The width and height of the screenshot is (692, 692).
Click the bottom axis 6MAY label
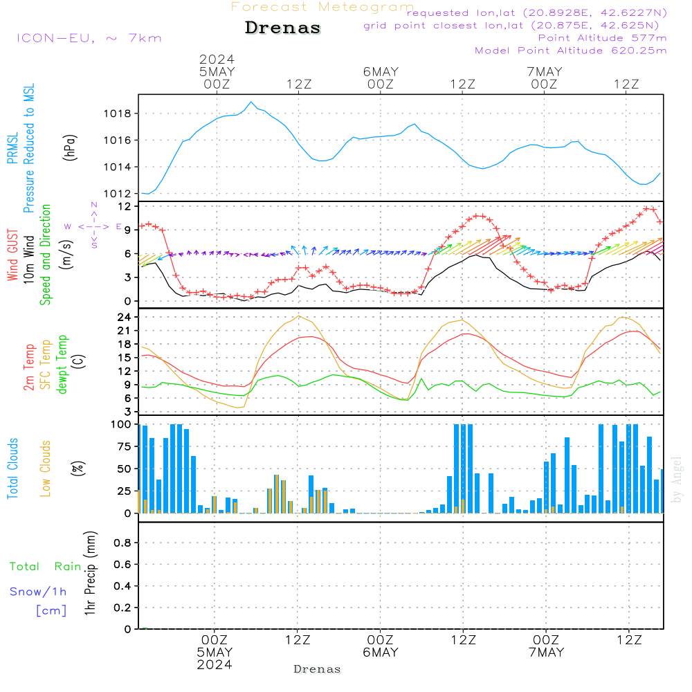coord(381,653)
